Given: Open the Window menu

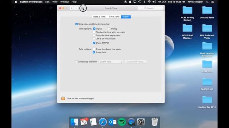Looking at the screenshot, I should 64,2.
